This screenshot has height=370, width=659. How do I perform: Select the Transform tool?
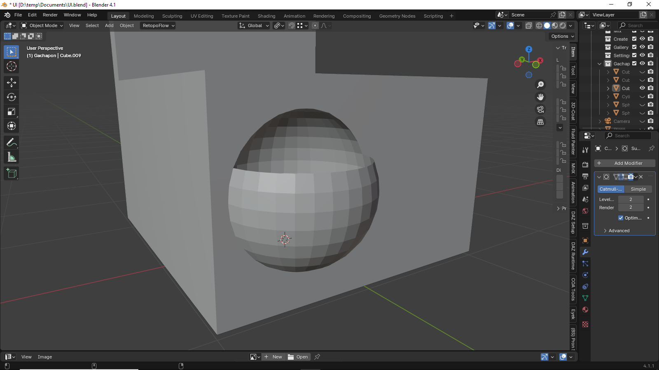pyautogui.click(x=12, y=126)
